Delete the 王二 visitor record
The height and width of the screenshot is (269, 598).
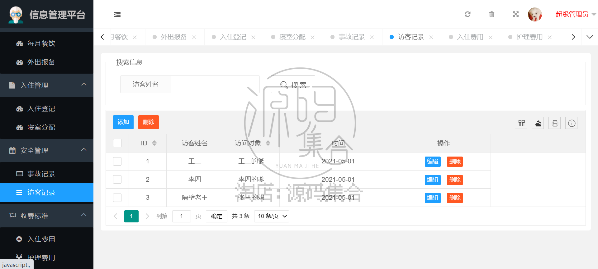455,162
